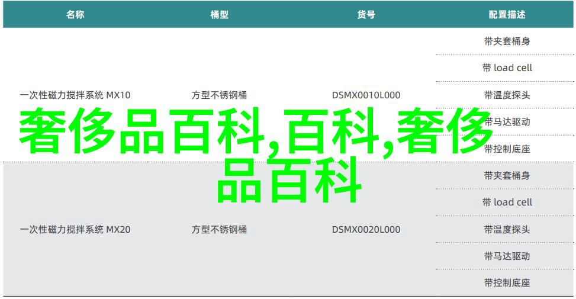Click the 一次性磁力搅拌系统 MX20 name cell
This screenshot has height=299, width=576.
coord(75,229)
